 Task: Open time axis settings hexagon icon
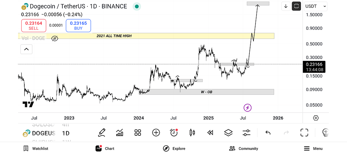316,118
